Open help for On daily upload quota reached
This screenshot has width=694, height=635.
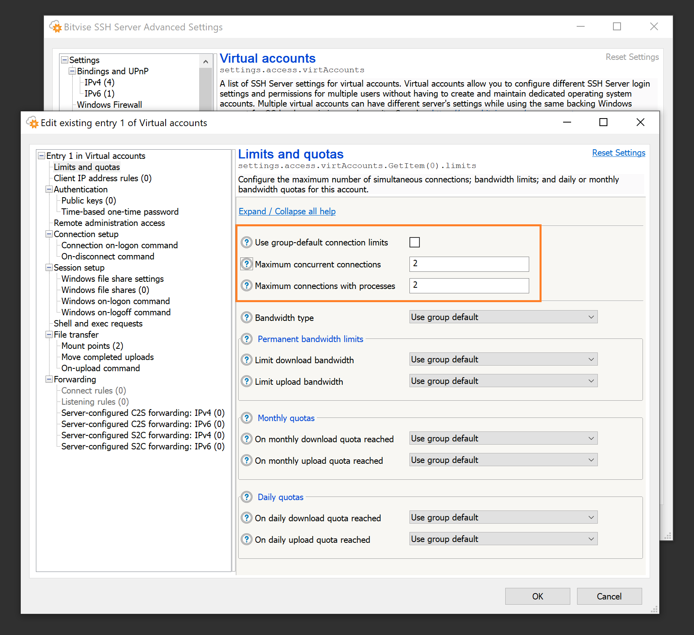coord(247,540)
